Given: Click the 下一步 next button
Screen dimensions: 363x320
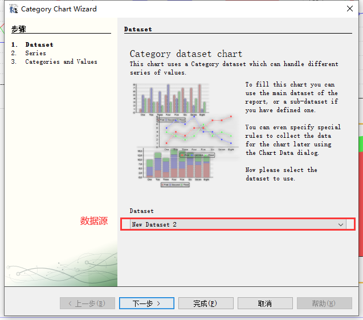Looking at the screenshot, I should pyautogui.click(x=146, y=303).
